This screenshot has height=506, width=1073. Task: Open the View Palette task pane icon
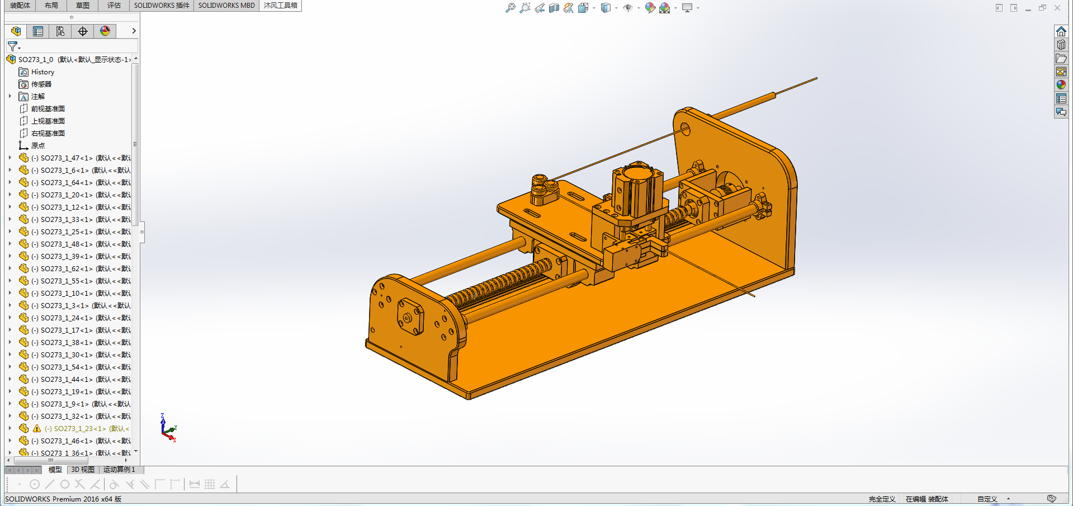(1061, 72)
